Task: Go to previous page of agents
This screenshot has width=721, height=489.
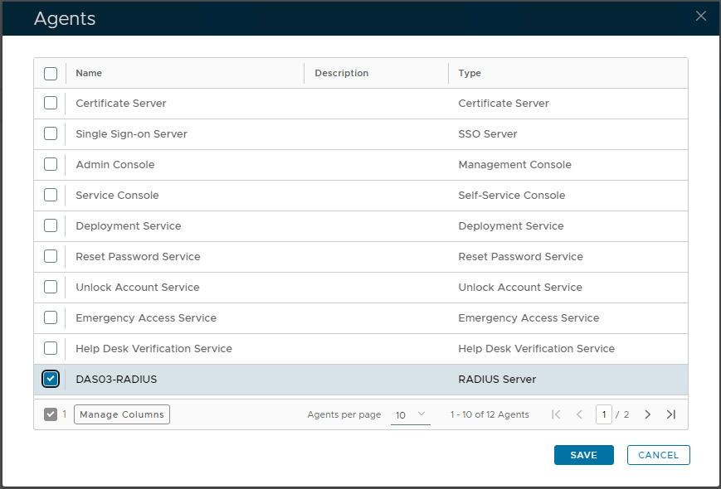Action: [579, 414]
